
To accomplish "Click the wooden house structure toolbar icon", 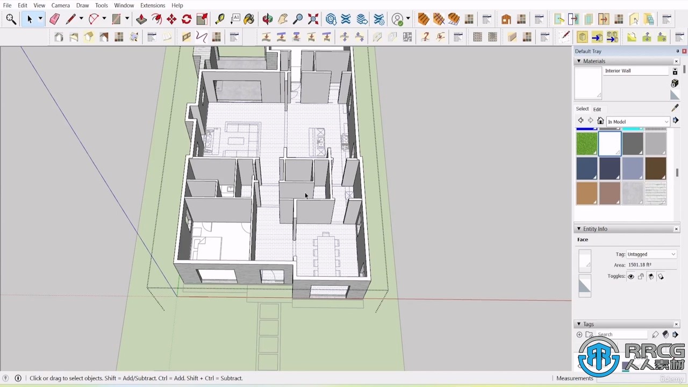I will pos(506,19).
